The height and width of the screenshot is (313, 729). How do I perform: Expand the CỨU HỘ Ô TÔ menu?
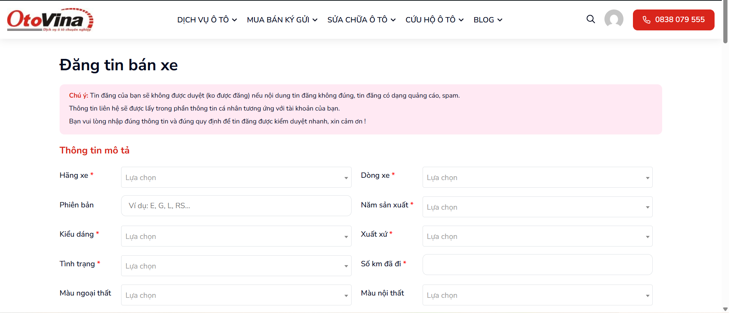click(434, 20)
